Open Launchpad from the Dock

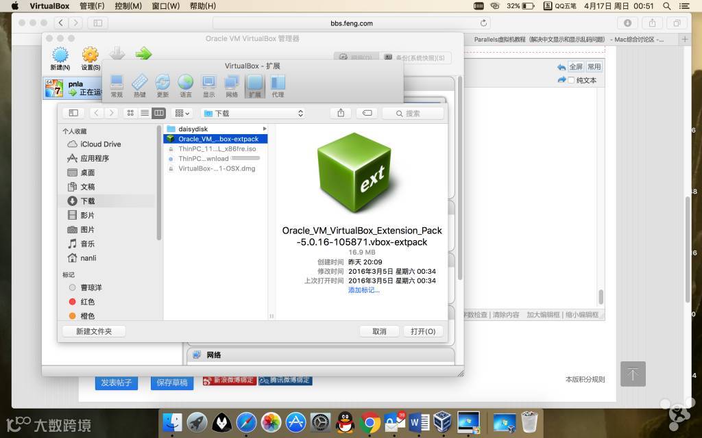point(197,422)
